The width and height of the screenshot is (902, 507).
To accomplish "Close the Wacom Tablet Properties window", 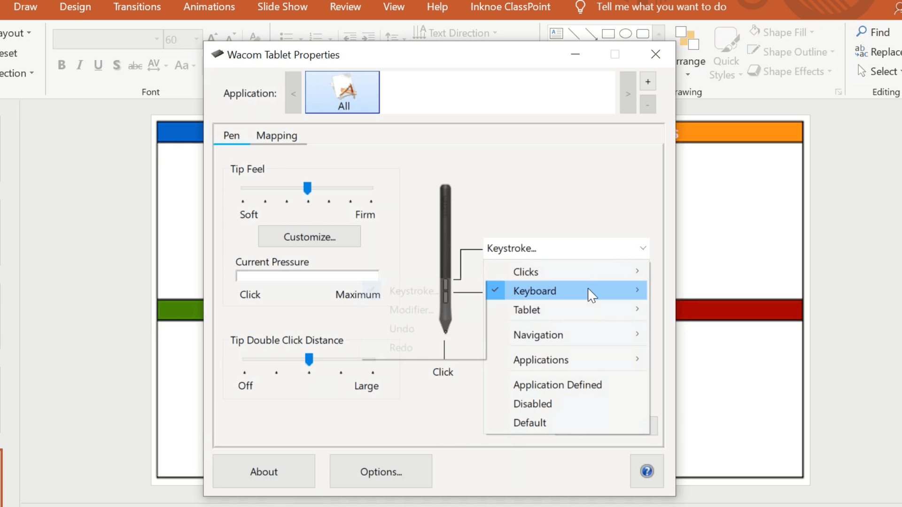I will [655, 54].
